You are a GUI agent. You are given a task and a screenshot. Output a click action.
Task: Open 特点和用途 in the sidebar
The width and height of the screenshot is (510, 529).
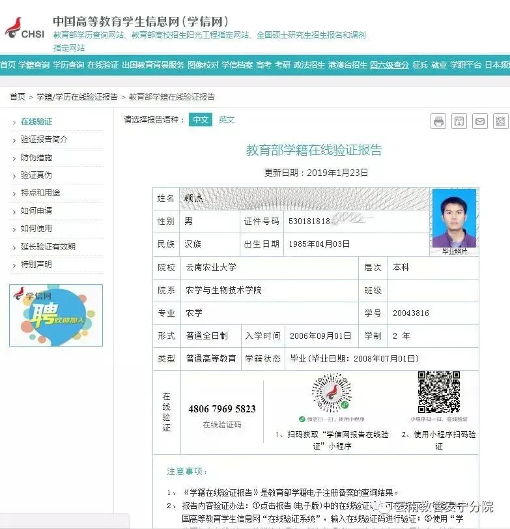[x=40, y=193]
